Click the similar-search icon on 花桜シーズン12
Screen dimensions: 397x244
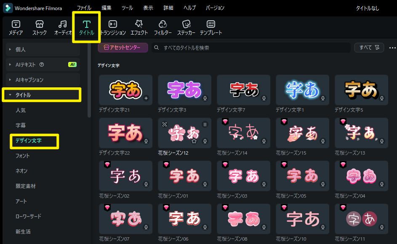pos(165,124)
